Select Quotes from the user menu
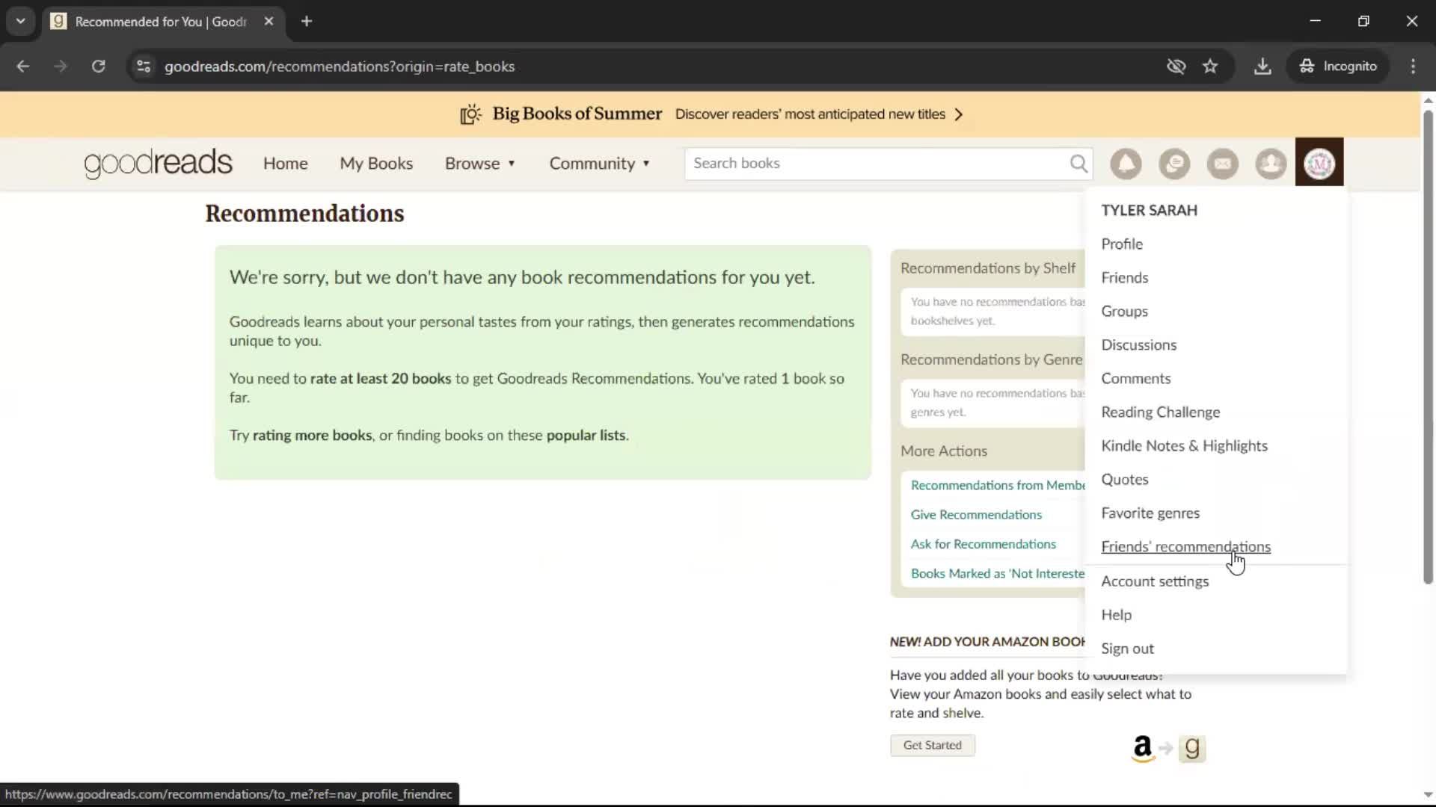The width and height of the screenshot is (1436, 807). (x=1124, y=480)
